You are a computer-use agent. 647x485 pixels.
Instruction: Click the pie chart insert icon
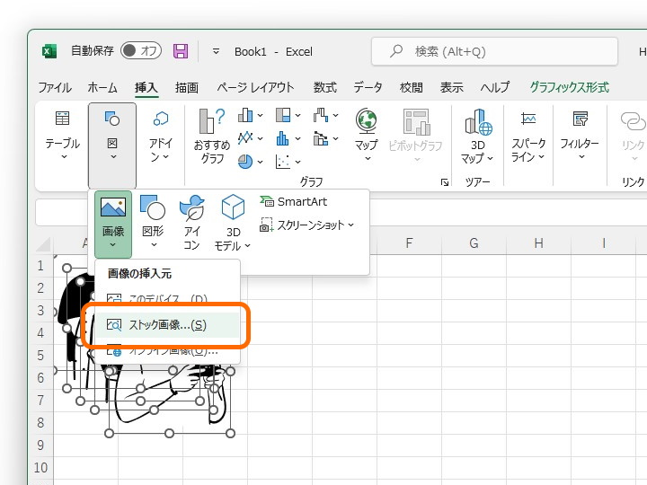coord(245,162)
